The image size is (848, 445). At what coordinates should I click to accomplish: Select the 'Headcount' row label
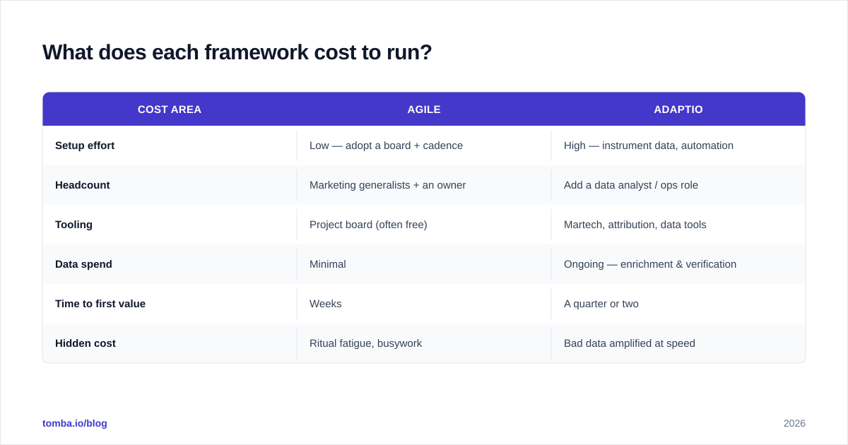83,185
